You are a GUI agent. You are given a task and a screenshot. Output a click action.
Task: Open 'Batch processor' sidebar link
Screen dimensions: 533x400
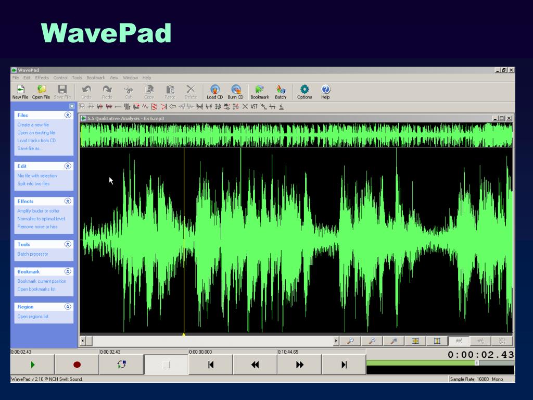33,254
